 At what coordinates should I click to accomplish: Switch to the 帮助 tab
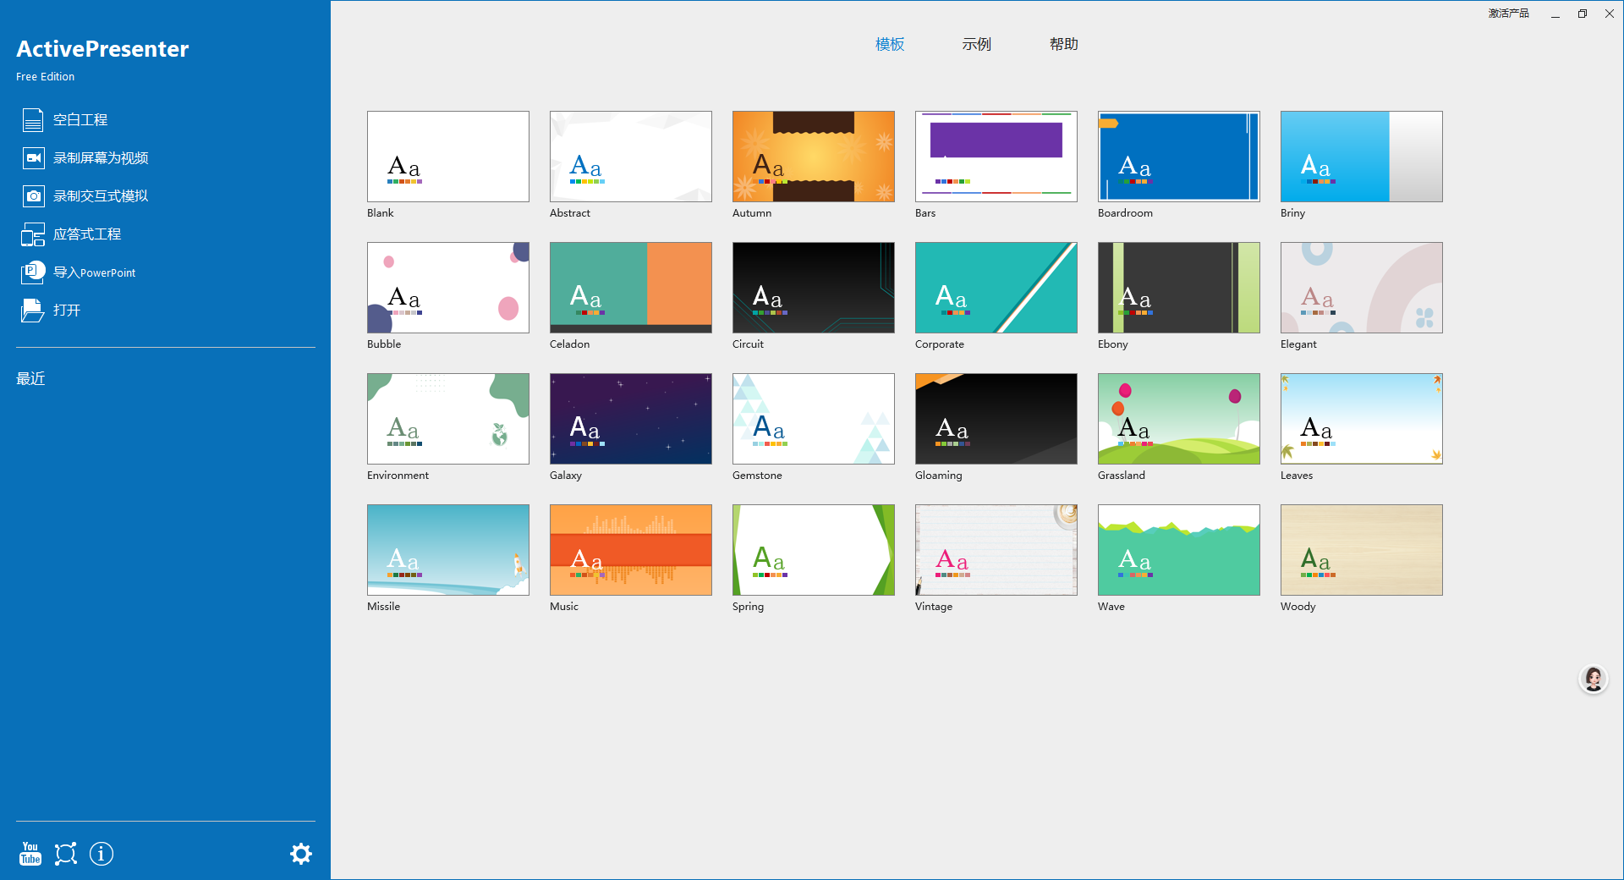coord(1062,44)
